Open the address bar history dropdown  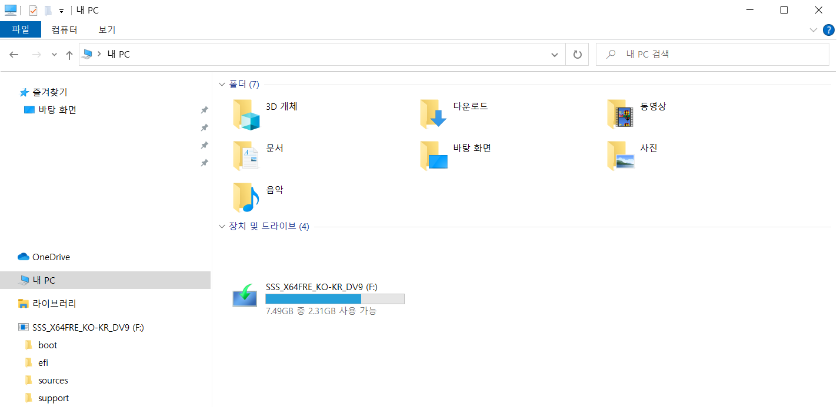pyautogui.click(x=554, y=55)
